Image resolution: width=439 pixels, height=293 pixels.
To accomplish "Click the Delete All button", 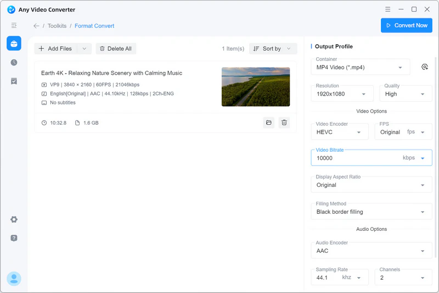I will point(116,49).
